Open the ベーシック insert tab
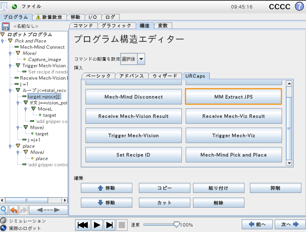This screenshot has height=232, width=306. point(99,76)
